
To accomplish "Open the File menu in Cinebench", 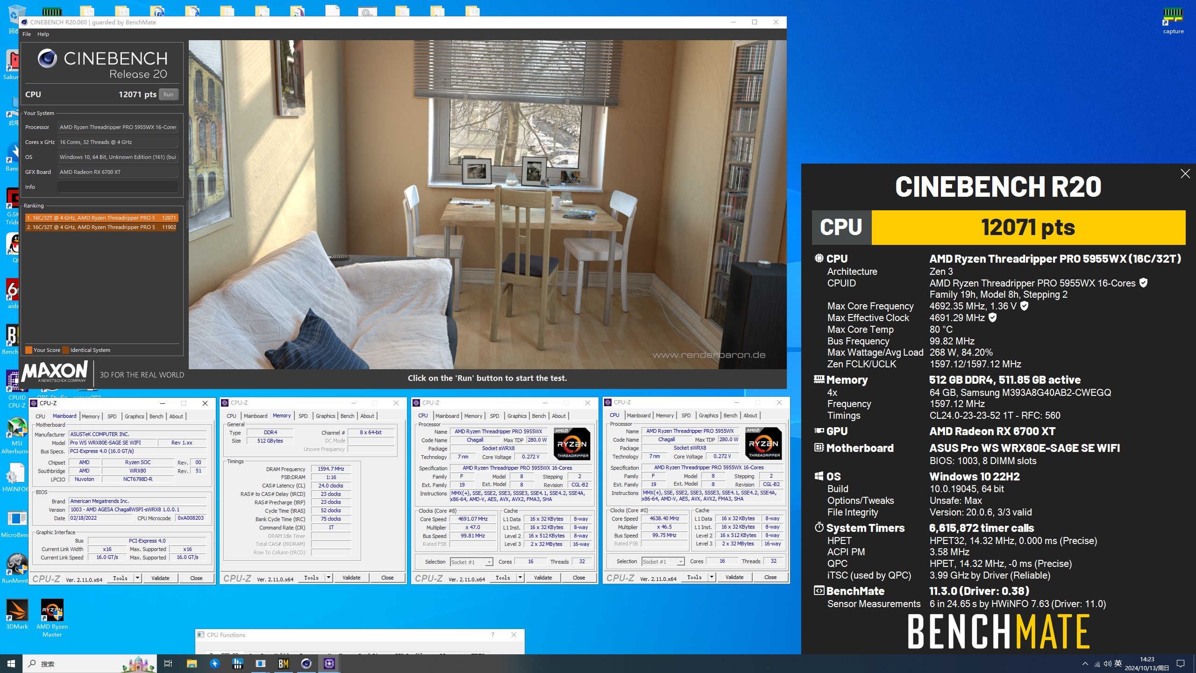I will click(x=27, y=34).
